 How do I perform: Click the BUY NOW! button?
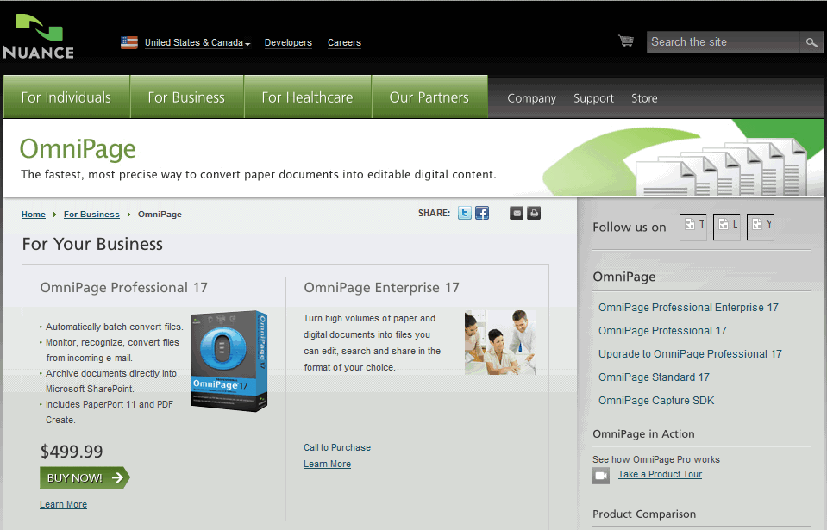tap(85, 477)
